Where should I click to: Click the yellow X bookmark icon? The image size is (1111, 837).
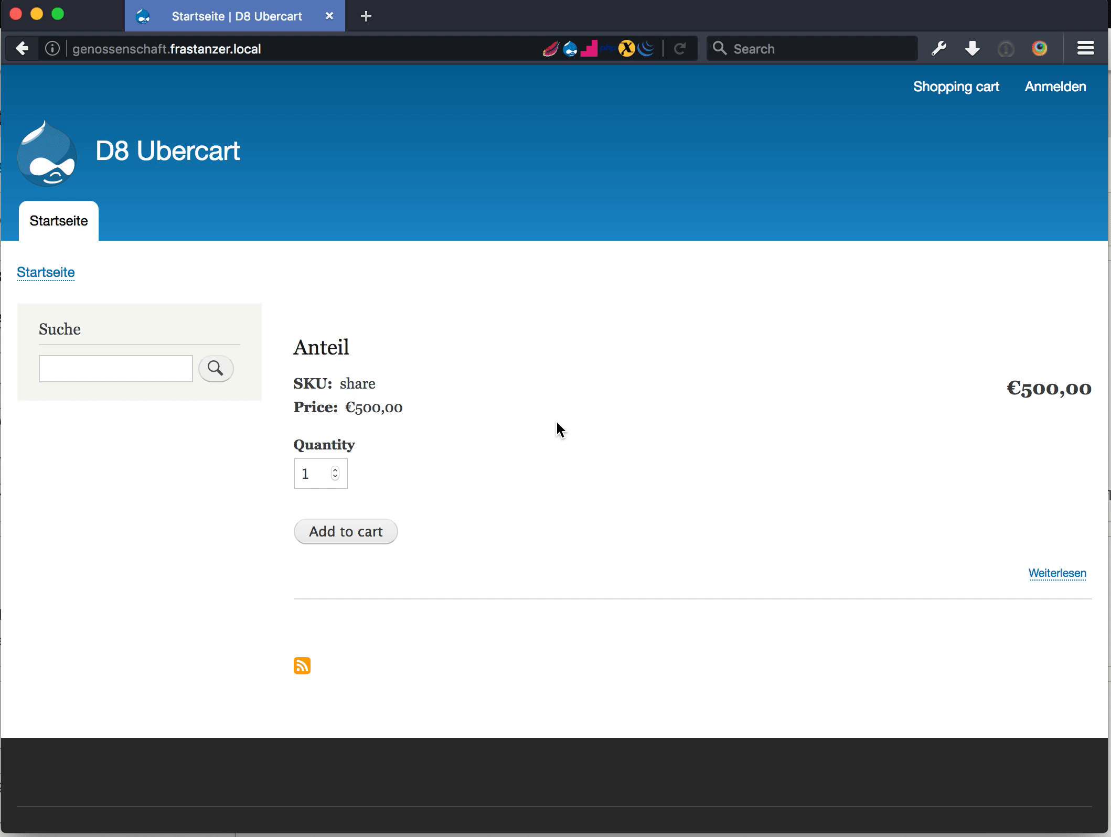pyautogui.click(x=627, y=49)
